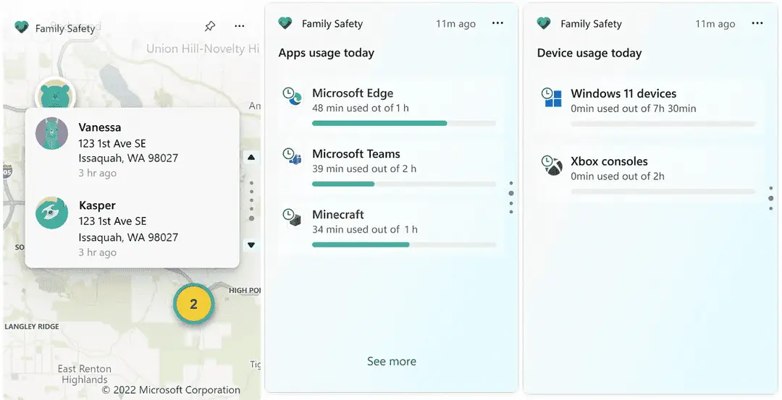The width and height of the screenshot is (782, 400).
Task: Open more options on Apps usage widget
Action: pos(497,23)
